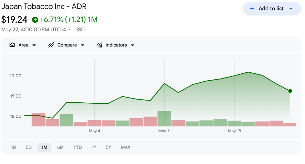Select the 5Y time range

pos(108,147)
